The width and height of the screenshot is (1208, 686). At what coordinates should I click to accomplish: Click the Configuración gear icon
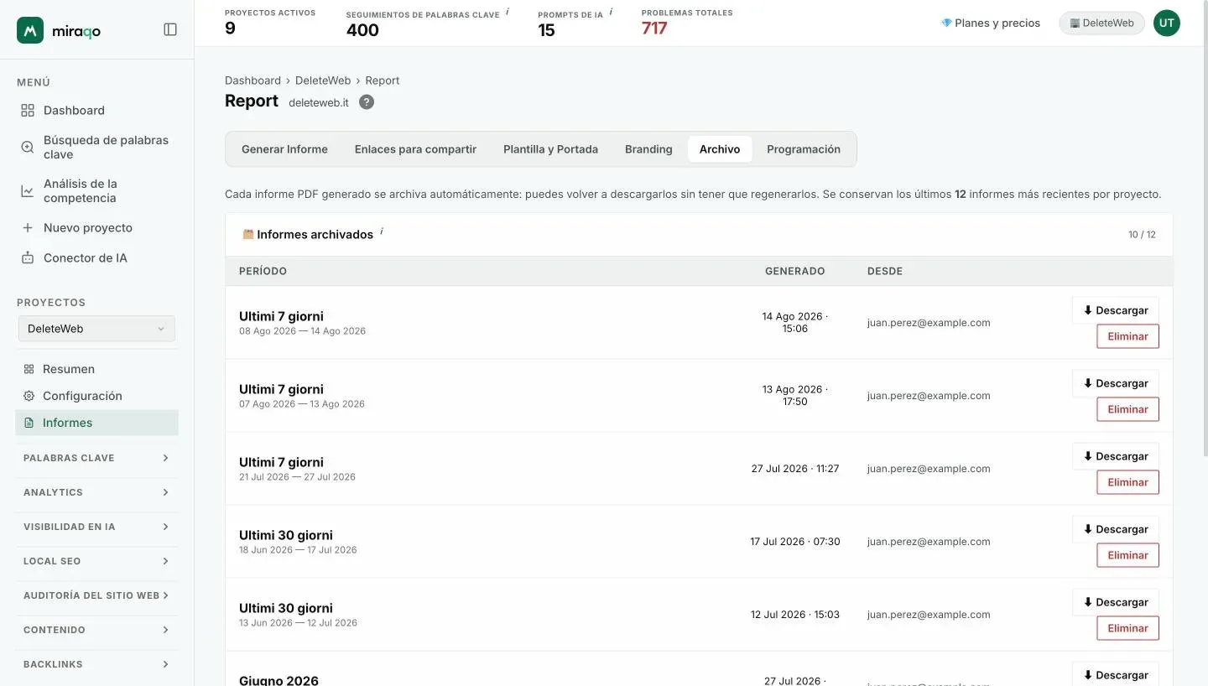(x=29, y=396)
